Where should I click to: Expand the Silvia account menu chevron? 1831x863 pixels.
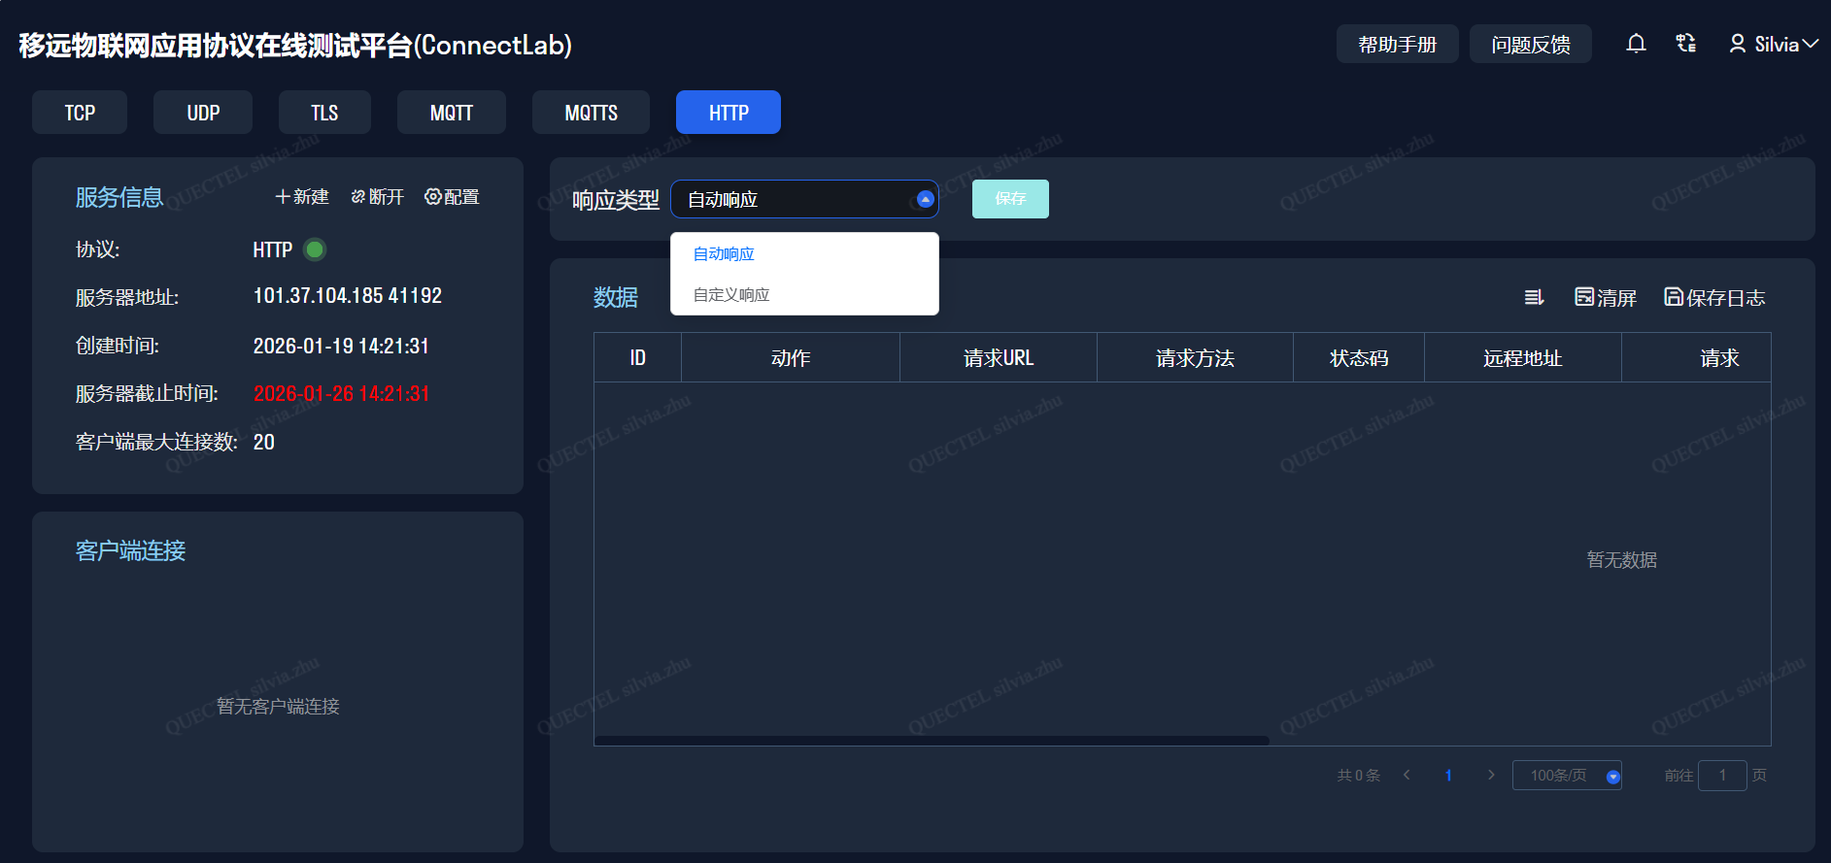[1811, 44]
